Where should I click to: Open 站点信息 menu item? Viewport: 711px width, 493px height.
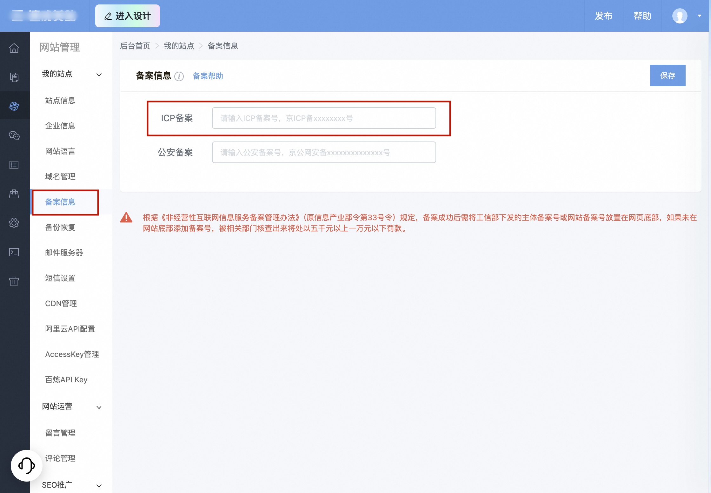pos(60,101)
